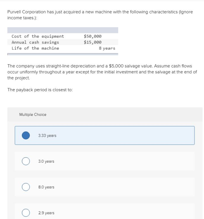Select the 3.33 years radio button
The image size is (204, 219).
[x=26, y=135]
